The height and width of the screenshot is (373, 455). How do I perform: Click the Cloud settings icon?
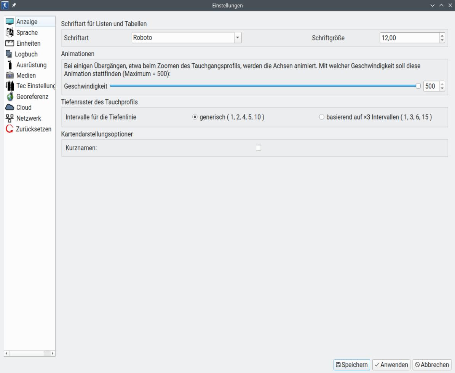(10, 107)
